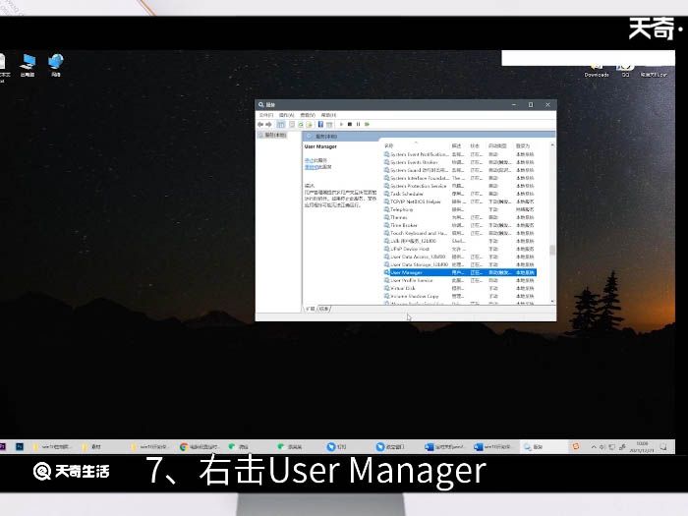Click the Back arrow in Services toolbar
The image size is (688, 516).
coord(260,125)
